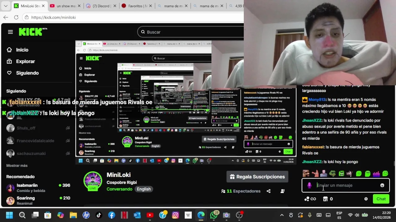Open the emoji picker smiley in chat input

pyautogui.click(x=382, y=185)
